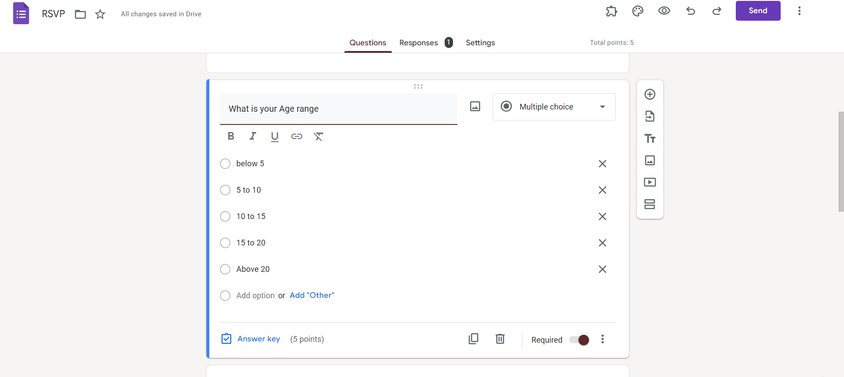844x377 pixels.
Task: Click the Send button
Action: (758, 11)
